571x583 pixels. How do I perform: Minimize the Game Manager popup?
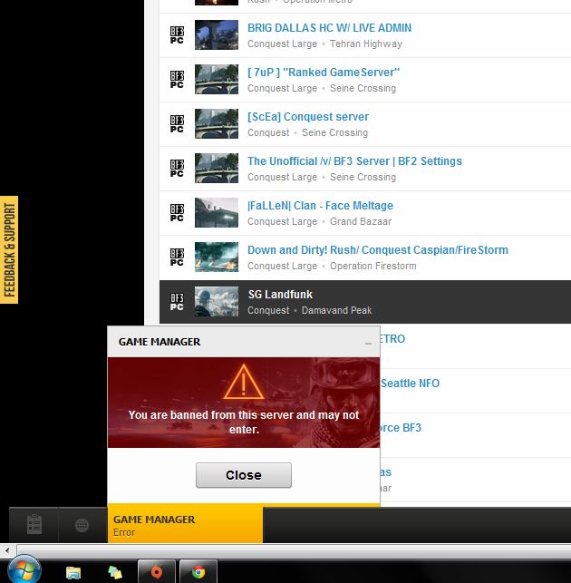tap(368, 344)
